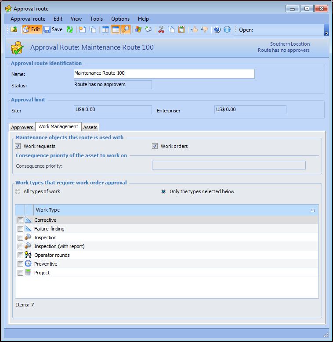This screenshot has height=342, width=333.
Task: Click Inspection (with report) row icon
Action: pos(28,246)
